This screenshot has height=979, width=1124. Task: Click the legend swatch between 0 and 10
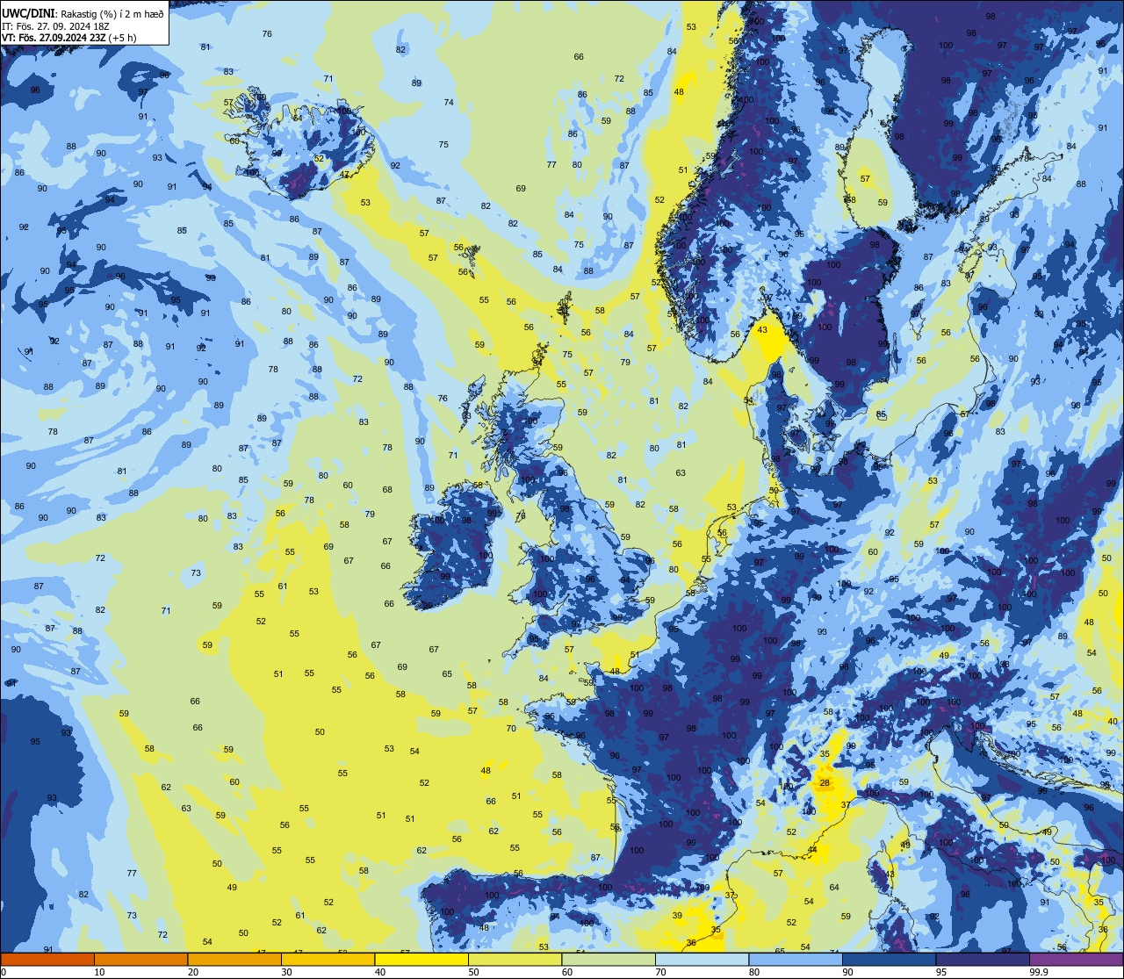click(x=47, y=959)
